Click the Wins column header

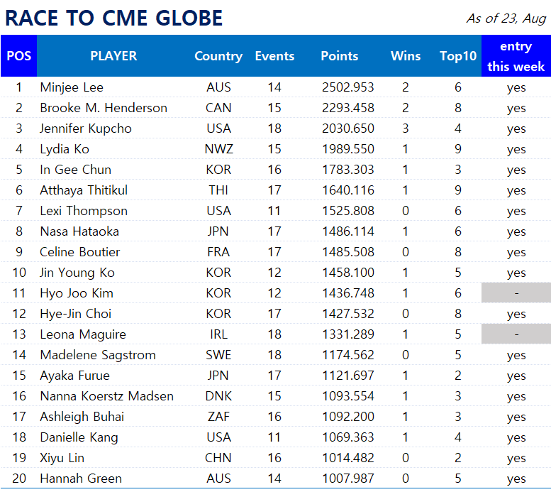tap(406, 56)
